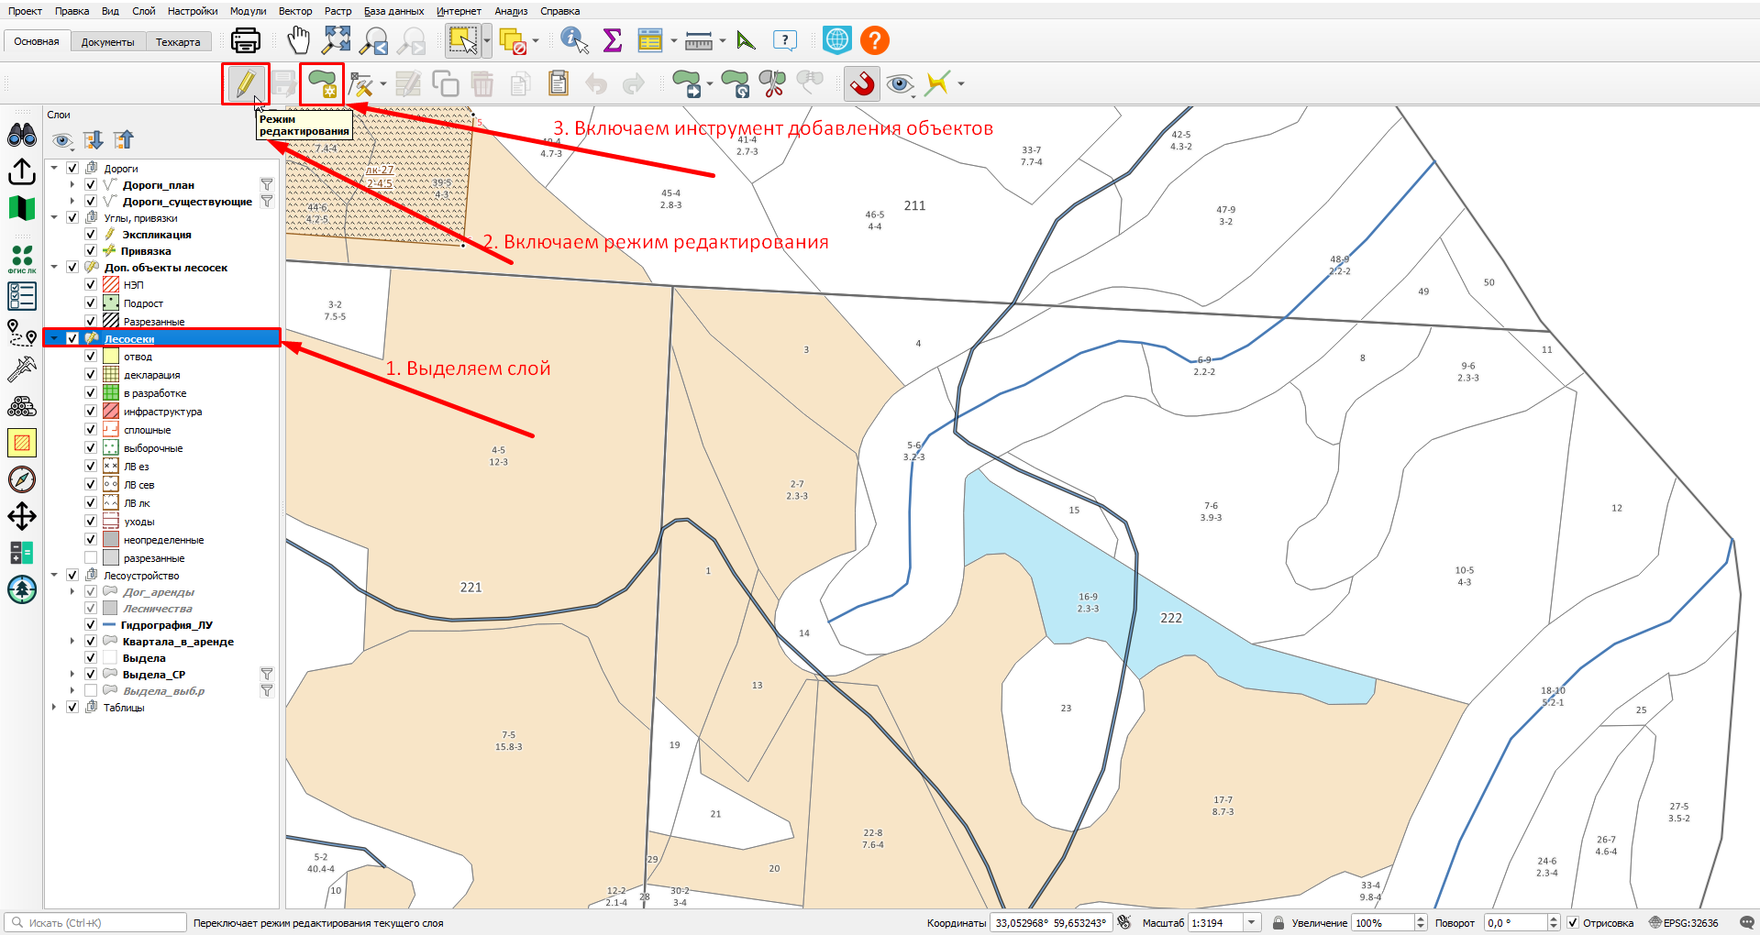1760x935 pixels.
Task: Click the printer icon in toolbar
Action: (245, 40)
